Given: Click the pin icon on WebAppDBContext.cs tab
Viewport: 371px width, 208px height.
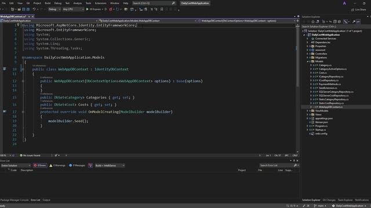Looking at the screenshot, I should pyautogui.click(x=29, y=17).
